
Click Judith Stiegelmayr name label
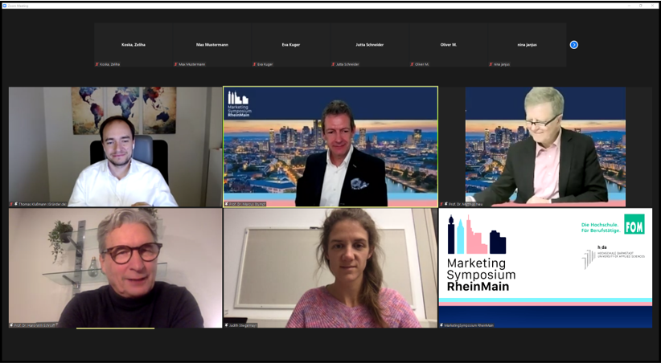point(243,325)
